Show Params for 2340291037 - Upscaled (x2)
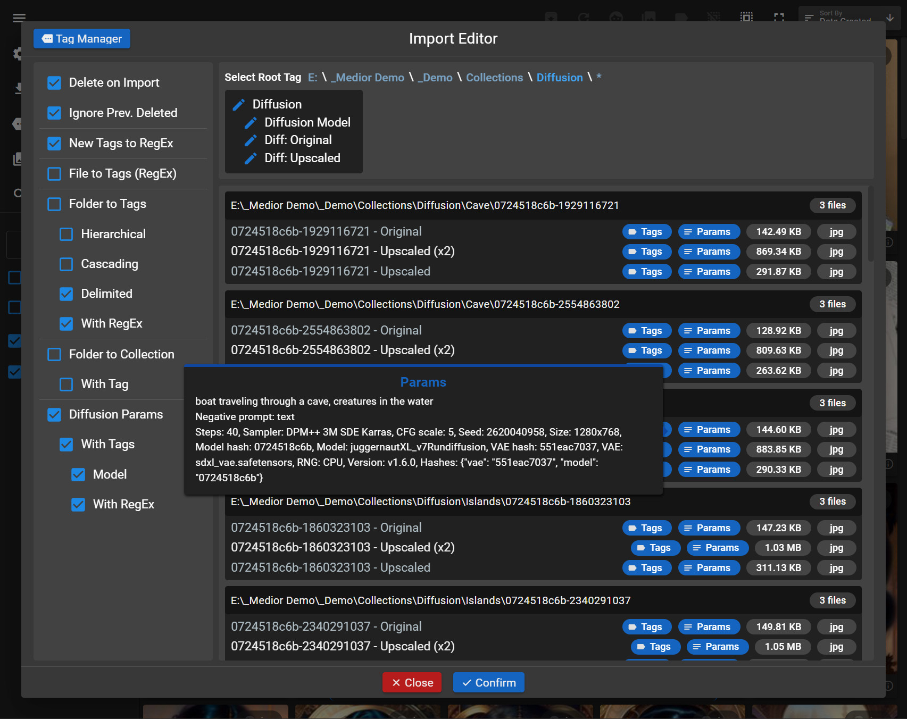 [718, 647]
